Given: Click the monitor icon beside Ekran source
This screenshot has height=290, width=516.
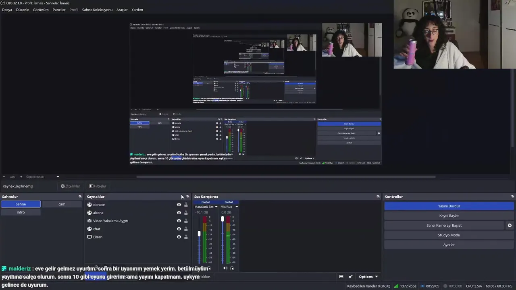Looking at the screenshot, I should (89, 237).
